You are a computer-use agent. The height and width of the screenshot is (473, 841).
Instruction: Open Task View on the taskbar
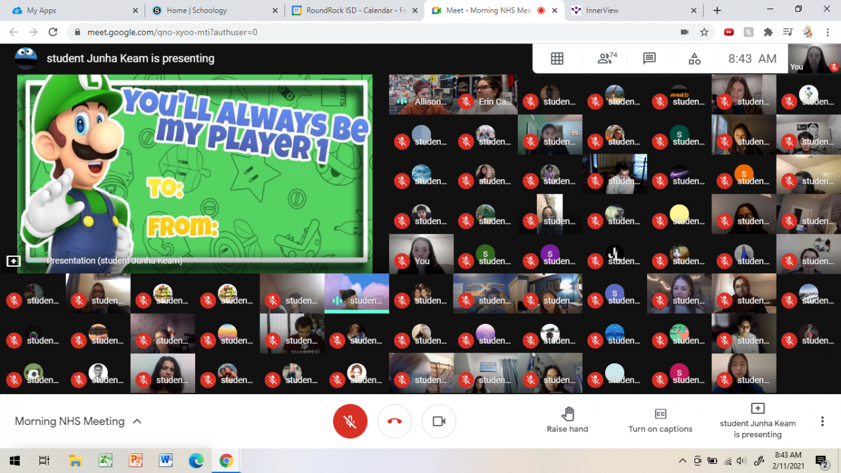click(x=44, y=461)
